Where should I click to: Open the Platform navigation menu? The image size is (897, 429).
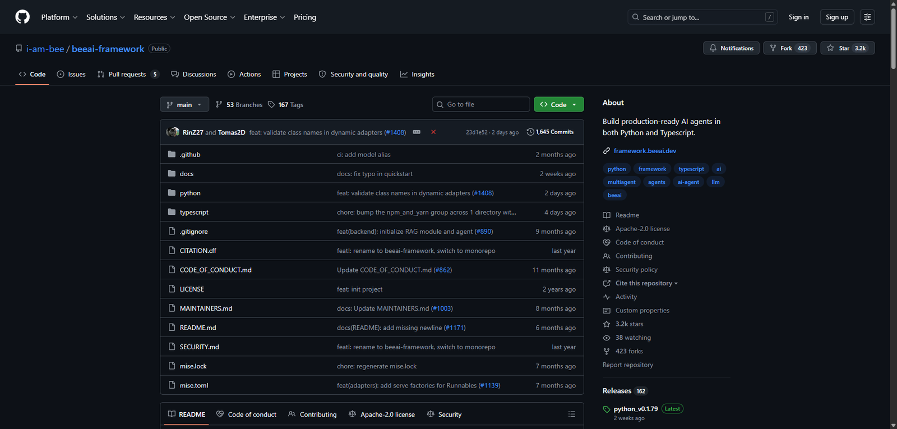click(59, 17)
